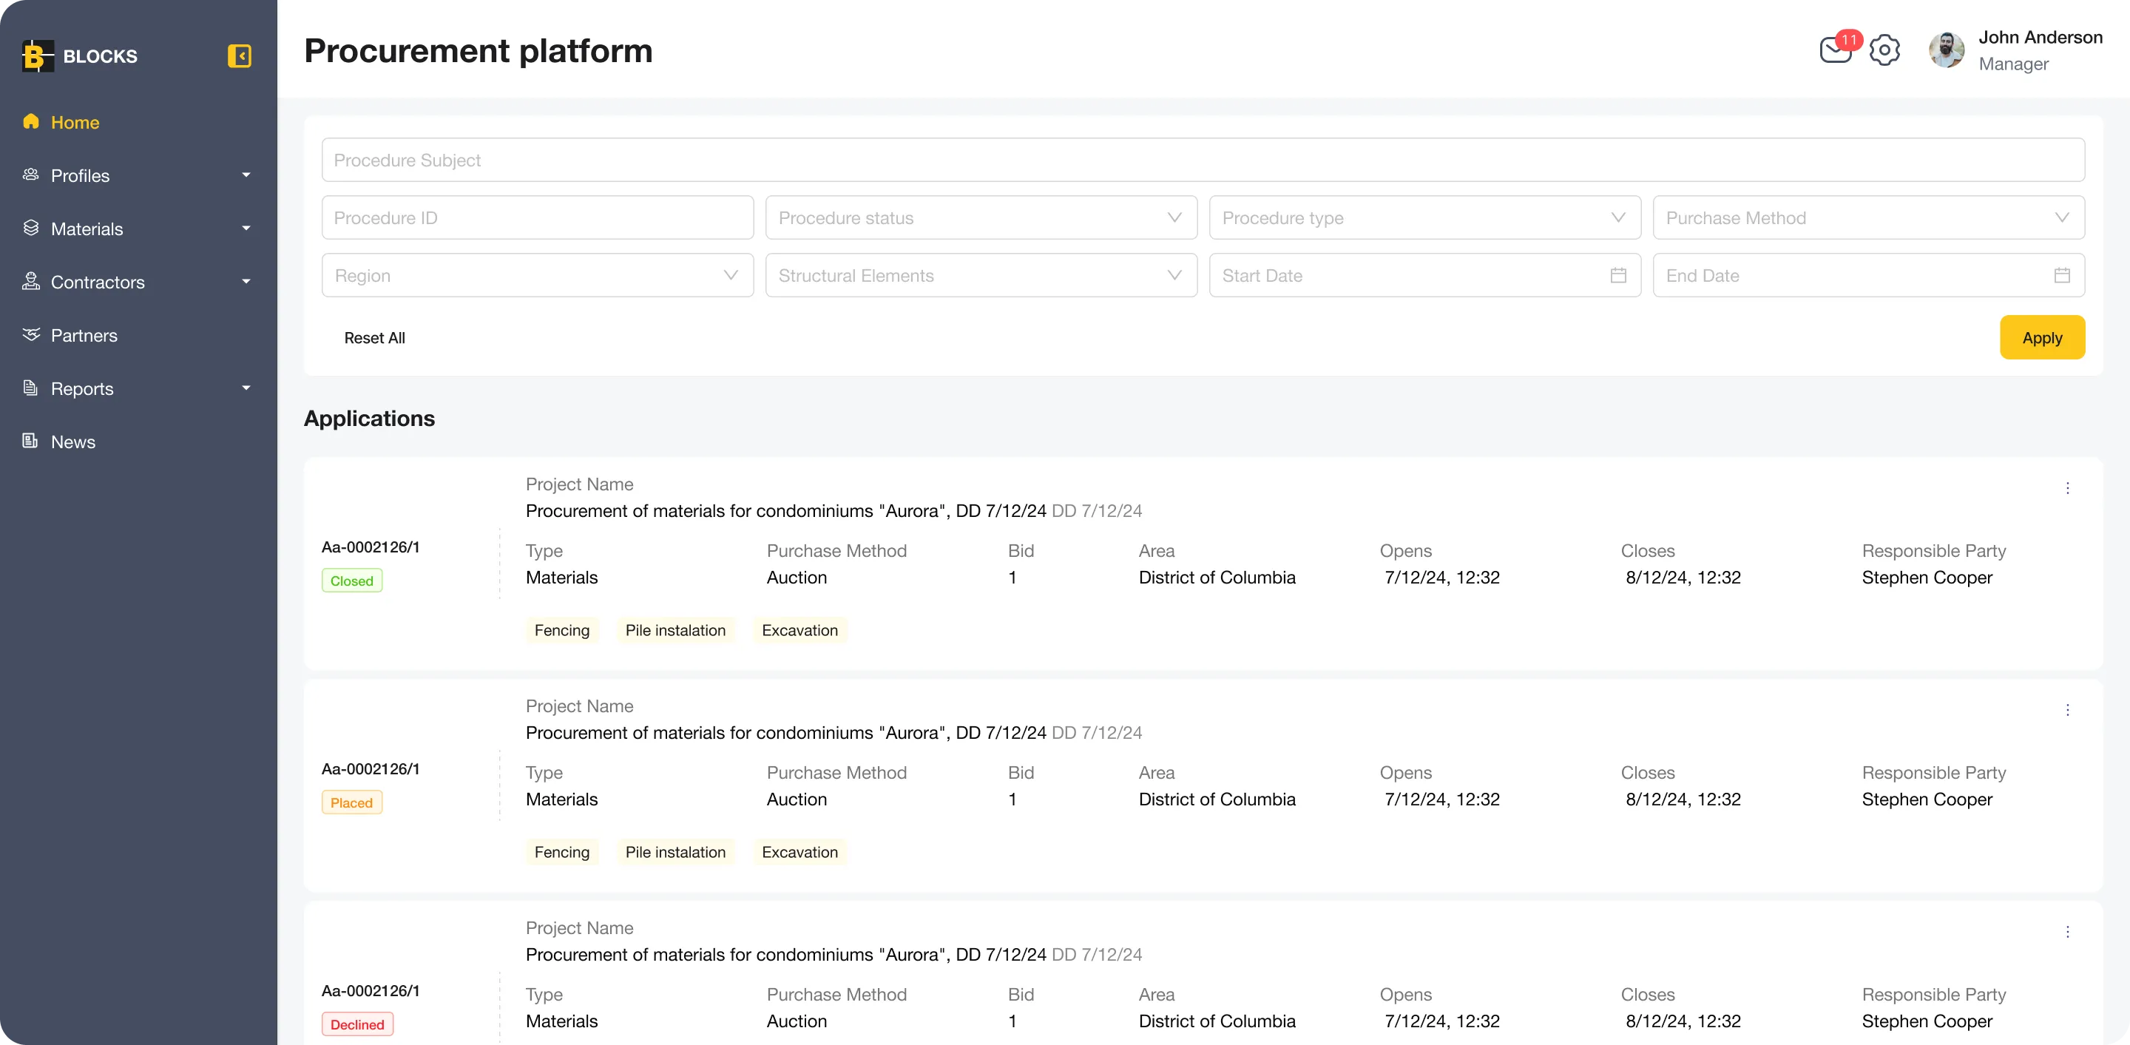Screen dimensions: 2130x1045
Task: Click John Anderson's avatar photo
Action: [x=1947, y=50]
